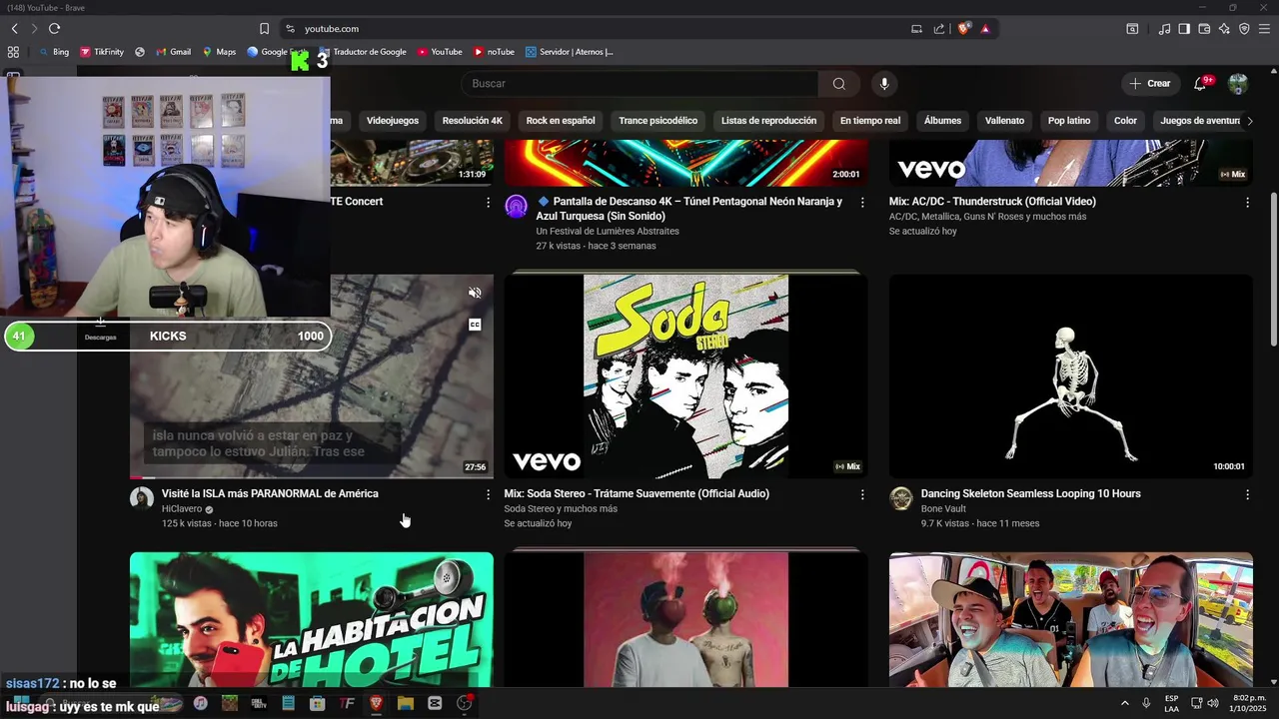Screen dimensions: 1279x719
Task: Open the apps grid in the bookmarks bar
Action: point(13,52)
